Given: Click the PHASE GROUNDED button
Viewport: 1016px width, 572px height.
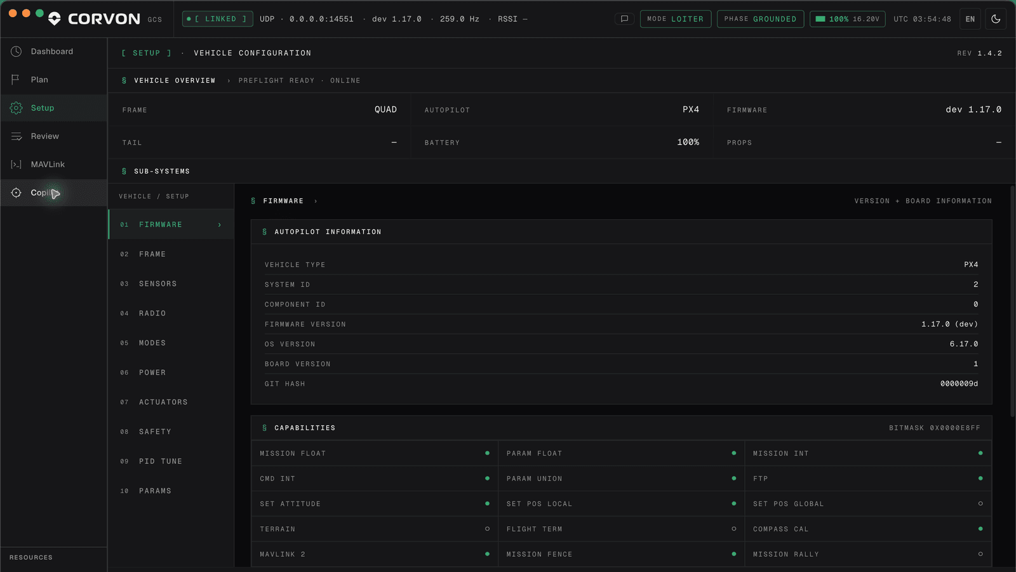Looking at the screenshot, I should [760, 19].
